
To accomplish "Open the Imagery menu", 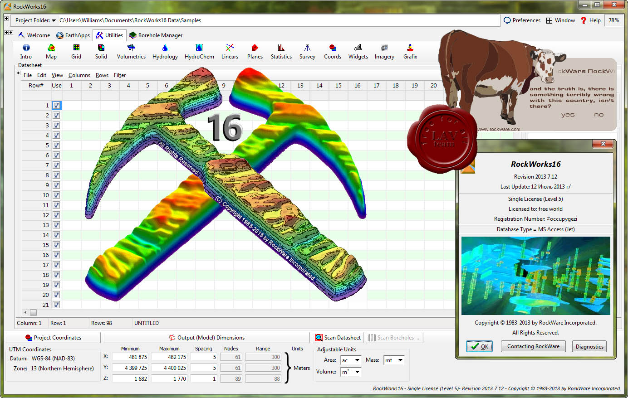I will click(384, 51).
